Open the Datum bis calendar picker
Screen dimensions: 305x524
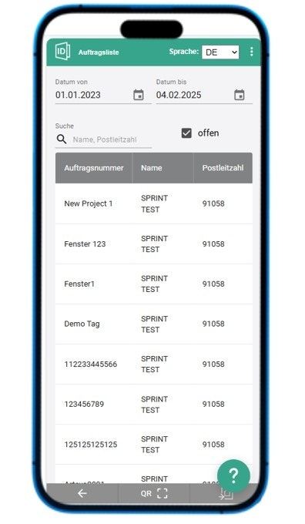[x=240, y=95]
